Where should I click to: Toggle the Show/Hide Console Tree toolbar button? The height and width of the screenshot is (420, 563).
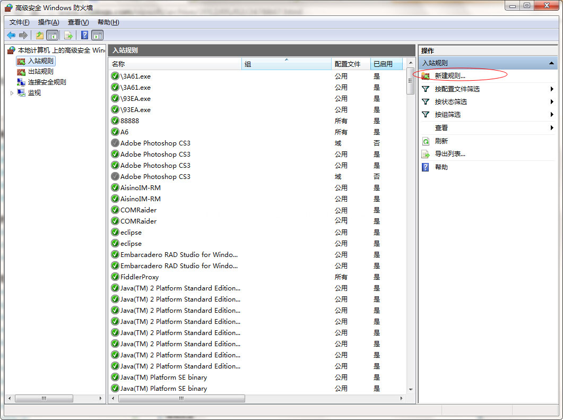pos(52,35)
